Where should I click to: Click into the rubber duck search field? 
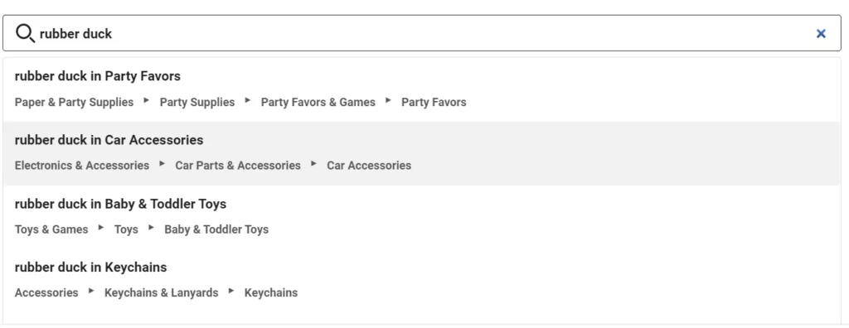422,33
